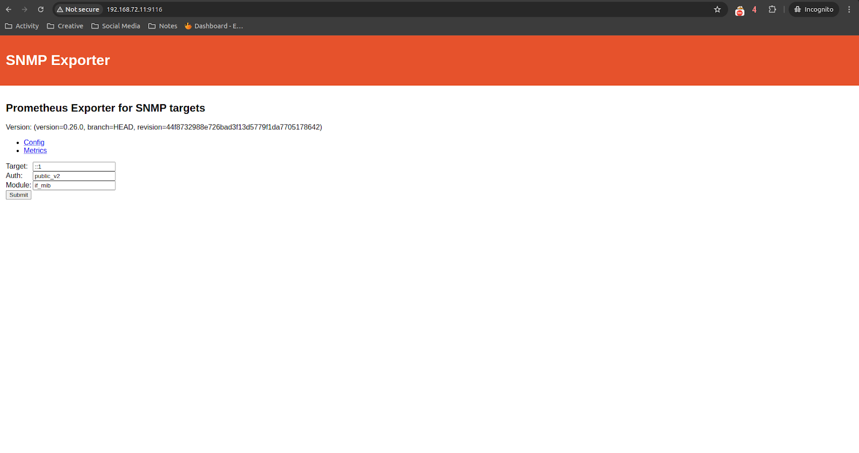Open the Config link
The width and height of the screenshot is (859, 453).
tap(34, 142)
